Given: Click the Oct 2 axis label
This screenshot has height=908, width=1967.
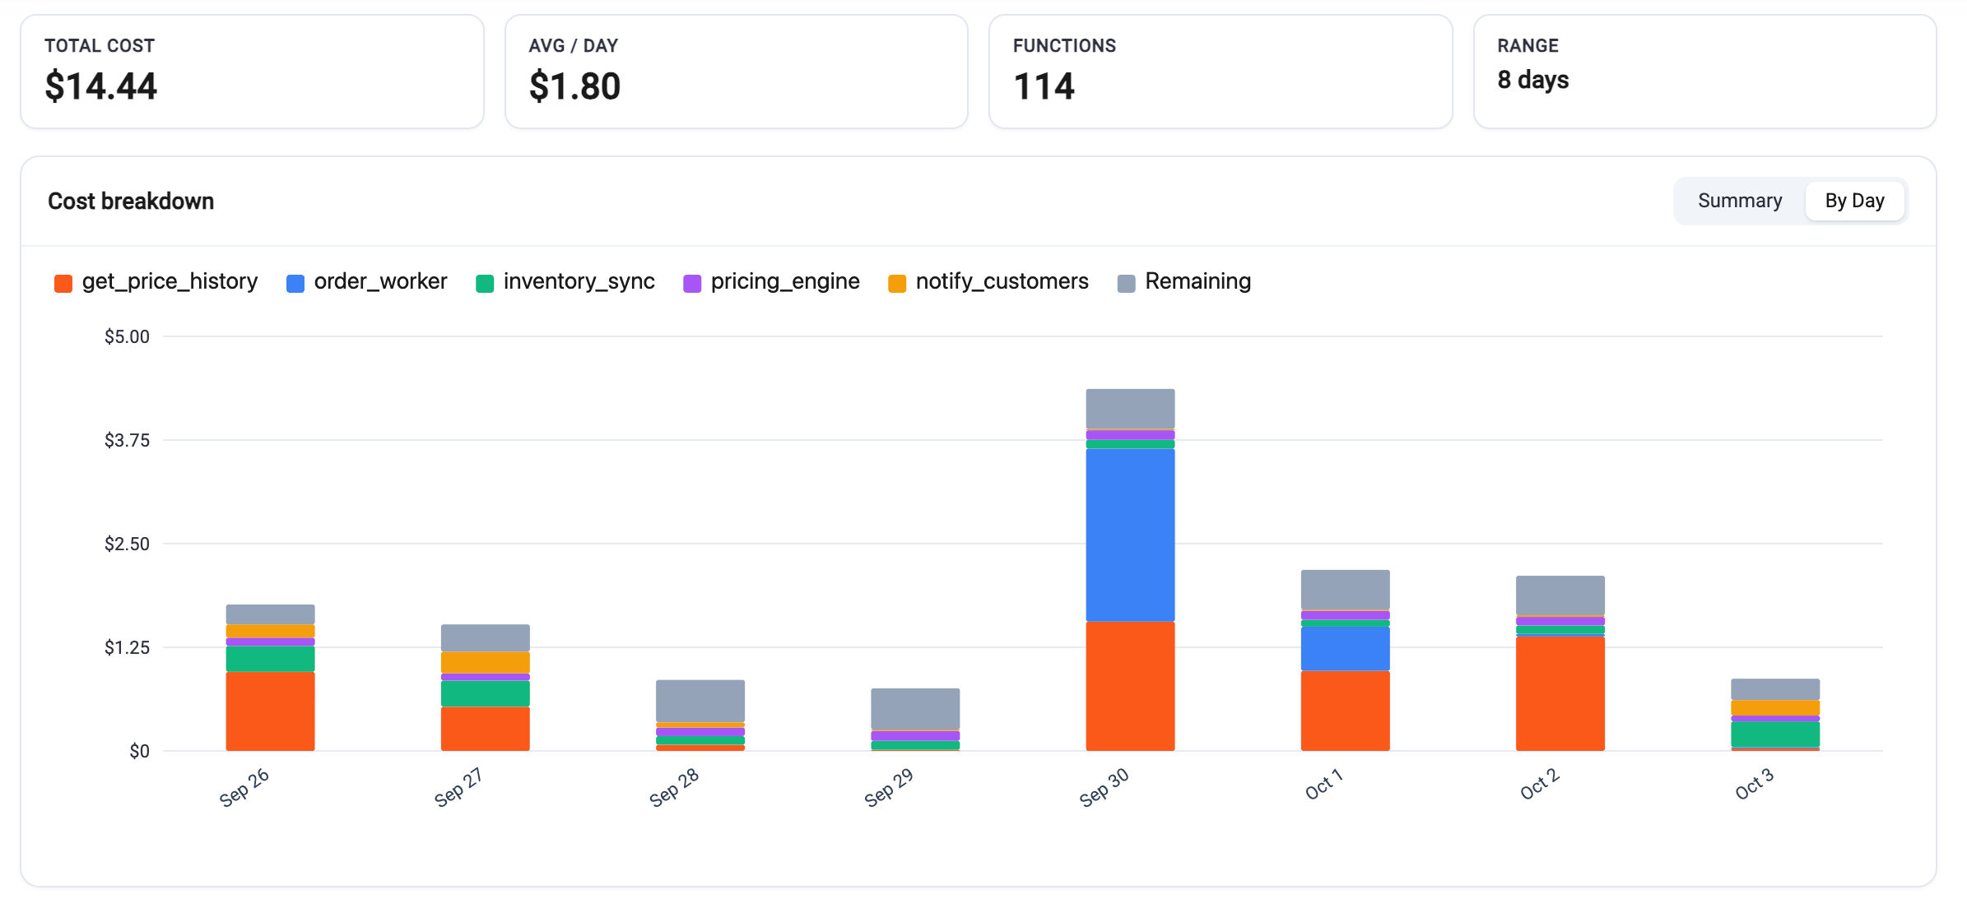Looking at the screenshot, I should click(1539, 784).
